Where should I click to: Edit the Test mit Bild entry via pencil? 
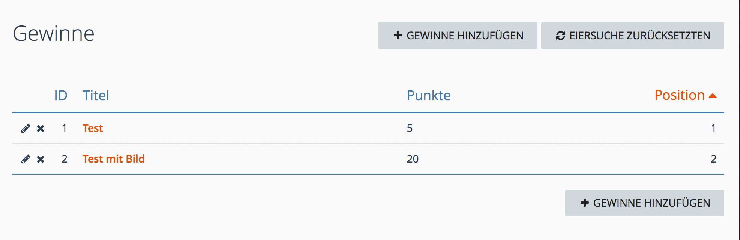click(x=26, y=159)
